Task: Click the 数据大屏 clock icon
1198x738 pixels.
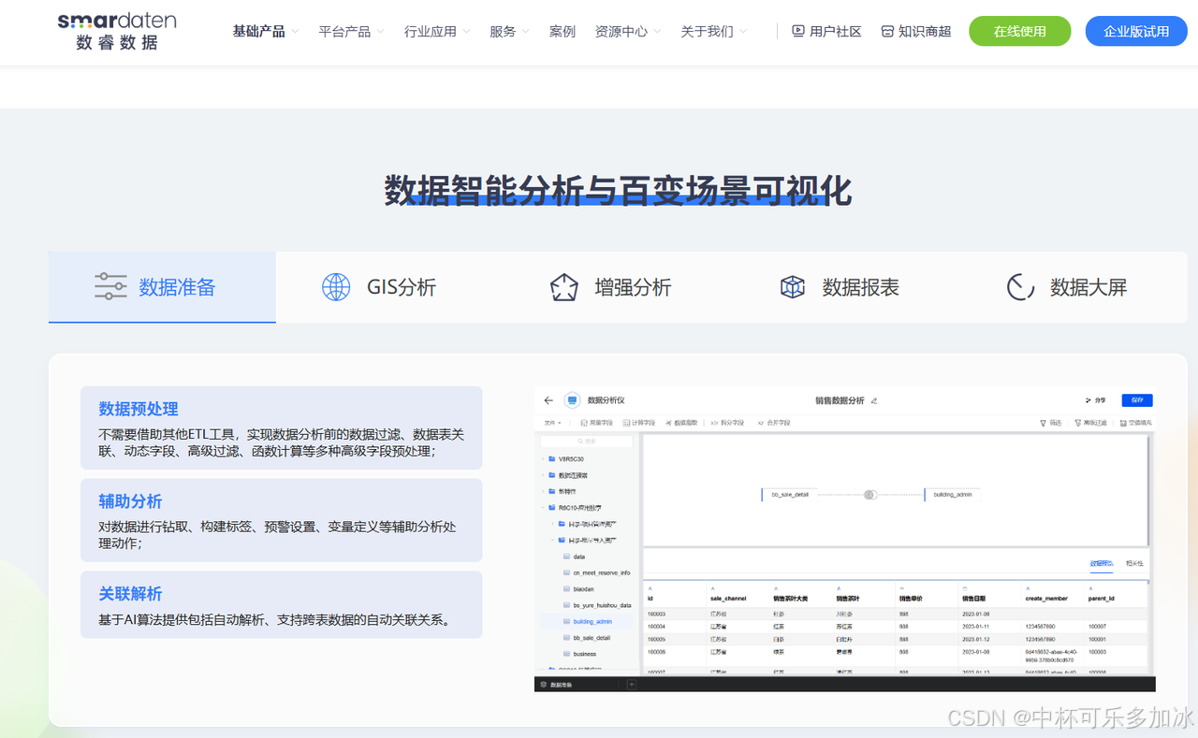Action: coord(1020,287)
